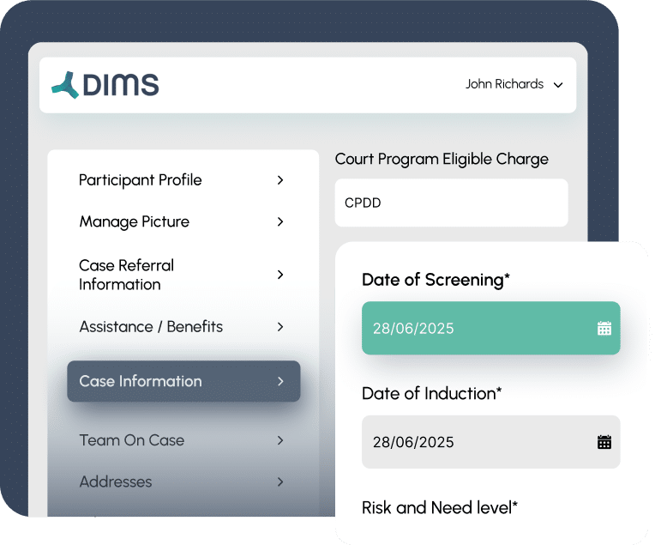The width and height of the screenshot is (661, 545).
Task: Click the Court Program Eligible Charge field
Action: pos(451,203)
